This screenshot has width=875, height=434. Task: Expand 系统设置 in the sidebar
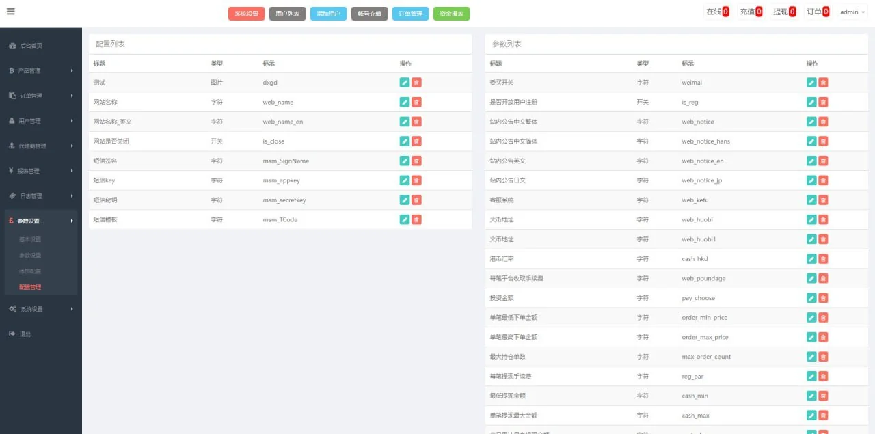tap(40, 309)
